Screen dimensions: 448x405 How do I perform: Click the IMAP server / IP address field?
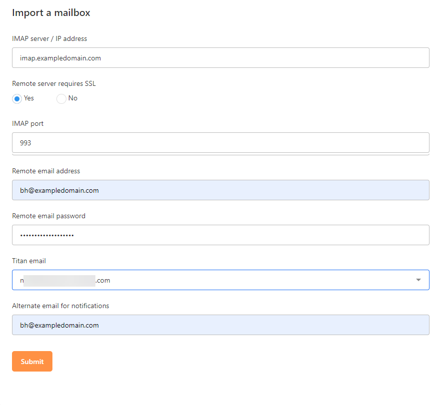220,57
